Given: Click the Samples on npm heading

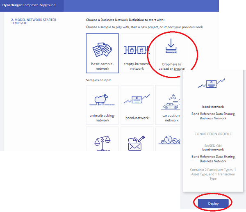Looking at the screenshot, I should (99, 80).
